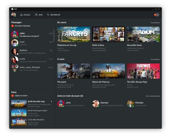The image size is (171, 136).
Task: Open the full friends list link
Action: (x=153, y=96)
